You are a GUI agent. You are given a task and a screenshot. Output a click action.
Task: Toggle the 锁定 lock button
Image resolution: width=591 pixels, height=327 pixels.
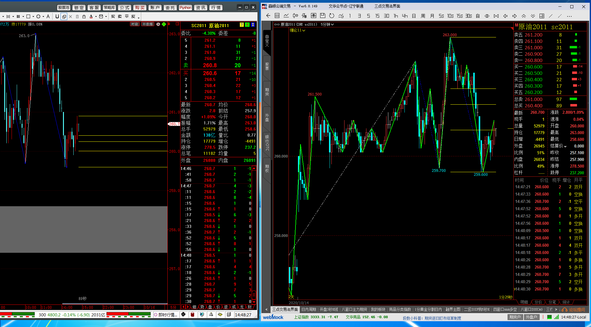click(x=79, y=8)
